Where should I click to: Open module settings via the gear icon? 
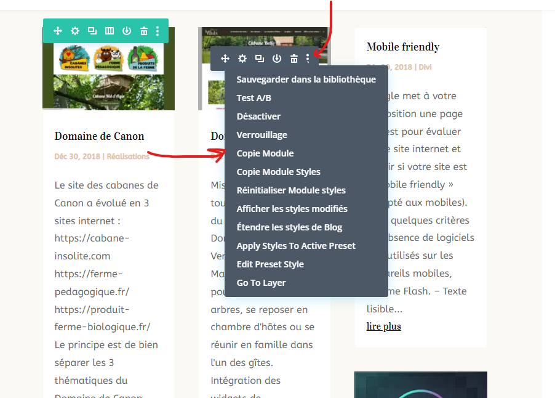pyautogui.click(x=74, y=31)
